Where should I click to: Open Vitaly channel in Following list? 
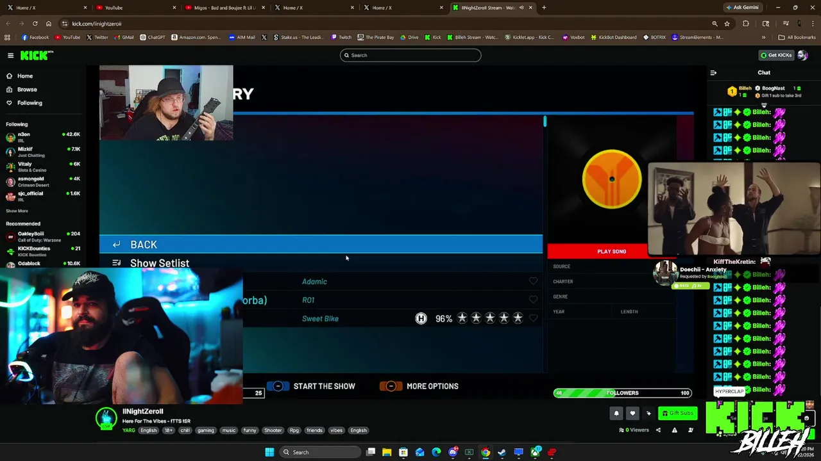42,166
